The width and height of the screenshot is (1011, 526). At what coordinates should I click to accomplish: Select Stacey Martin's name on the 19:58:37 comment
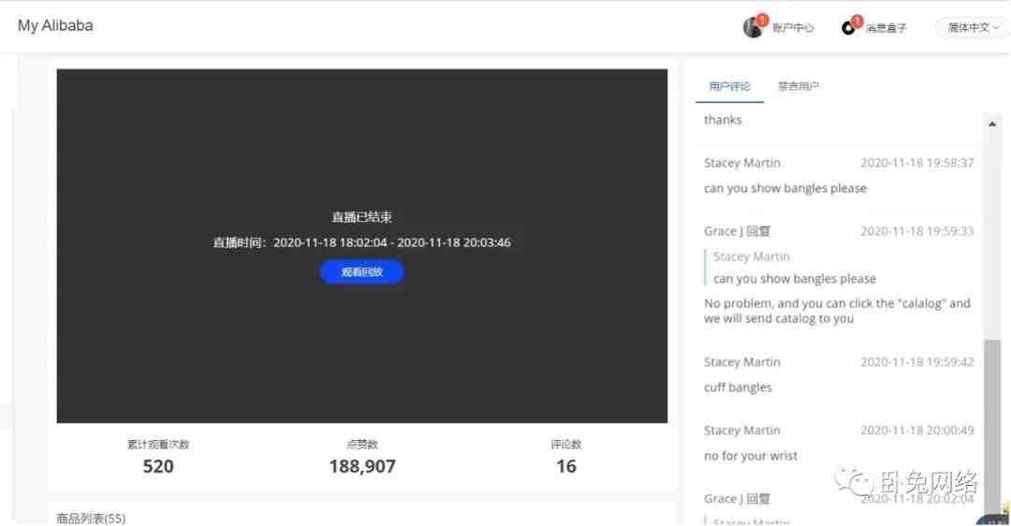[x=742, y=163]
